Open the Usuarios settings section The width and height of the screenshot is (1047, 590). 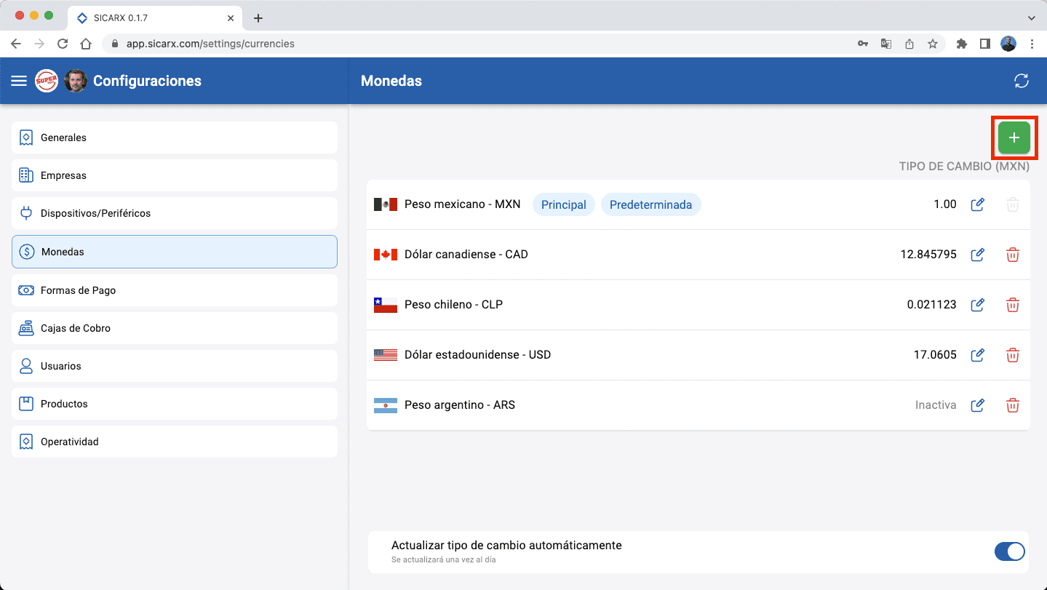174,365
